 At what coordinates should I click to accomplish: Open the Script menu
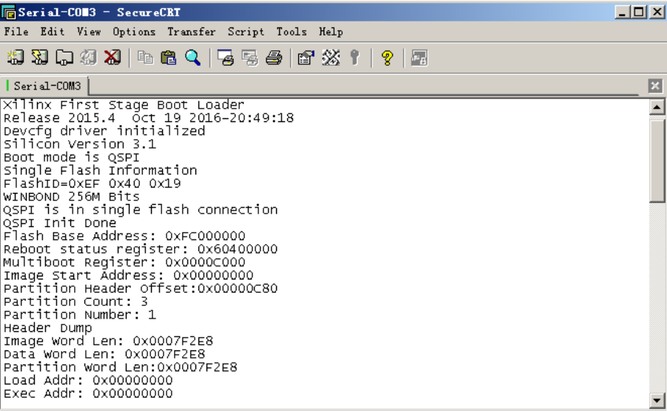(x=246, y=32)
